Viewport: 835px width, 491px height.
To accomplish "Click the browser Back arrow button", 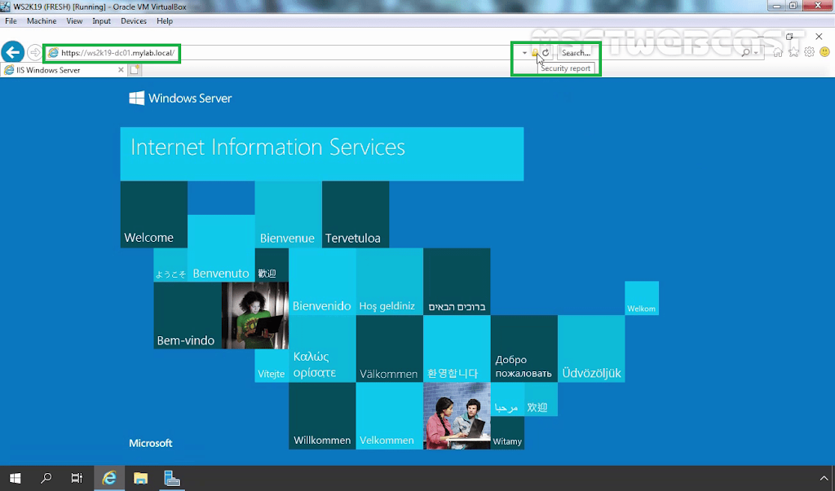I will coord(12,52).
